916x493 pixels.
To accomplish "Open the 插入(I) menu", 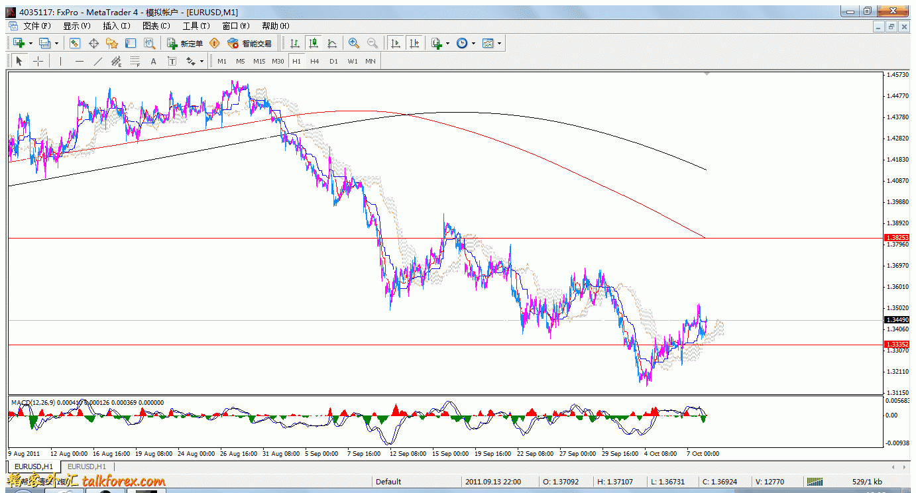I will (117, 26).
